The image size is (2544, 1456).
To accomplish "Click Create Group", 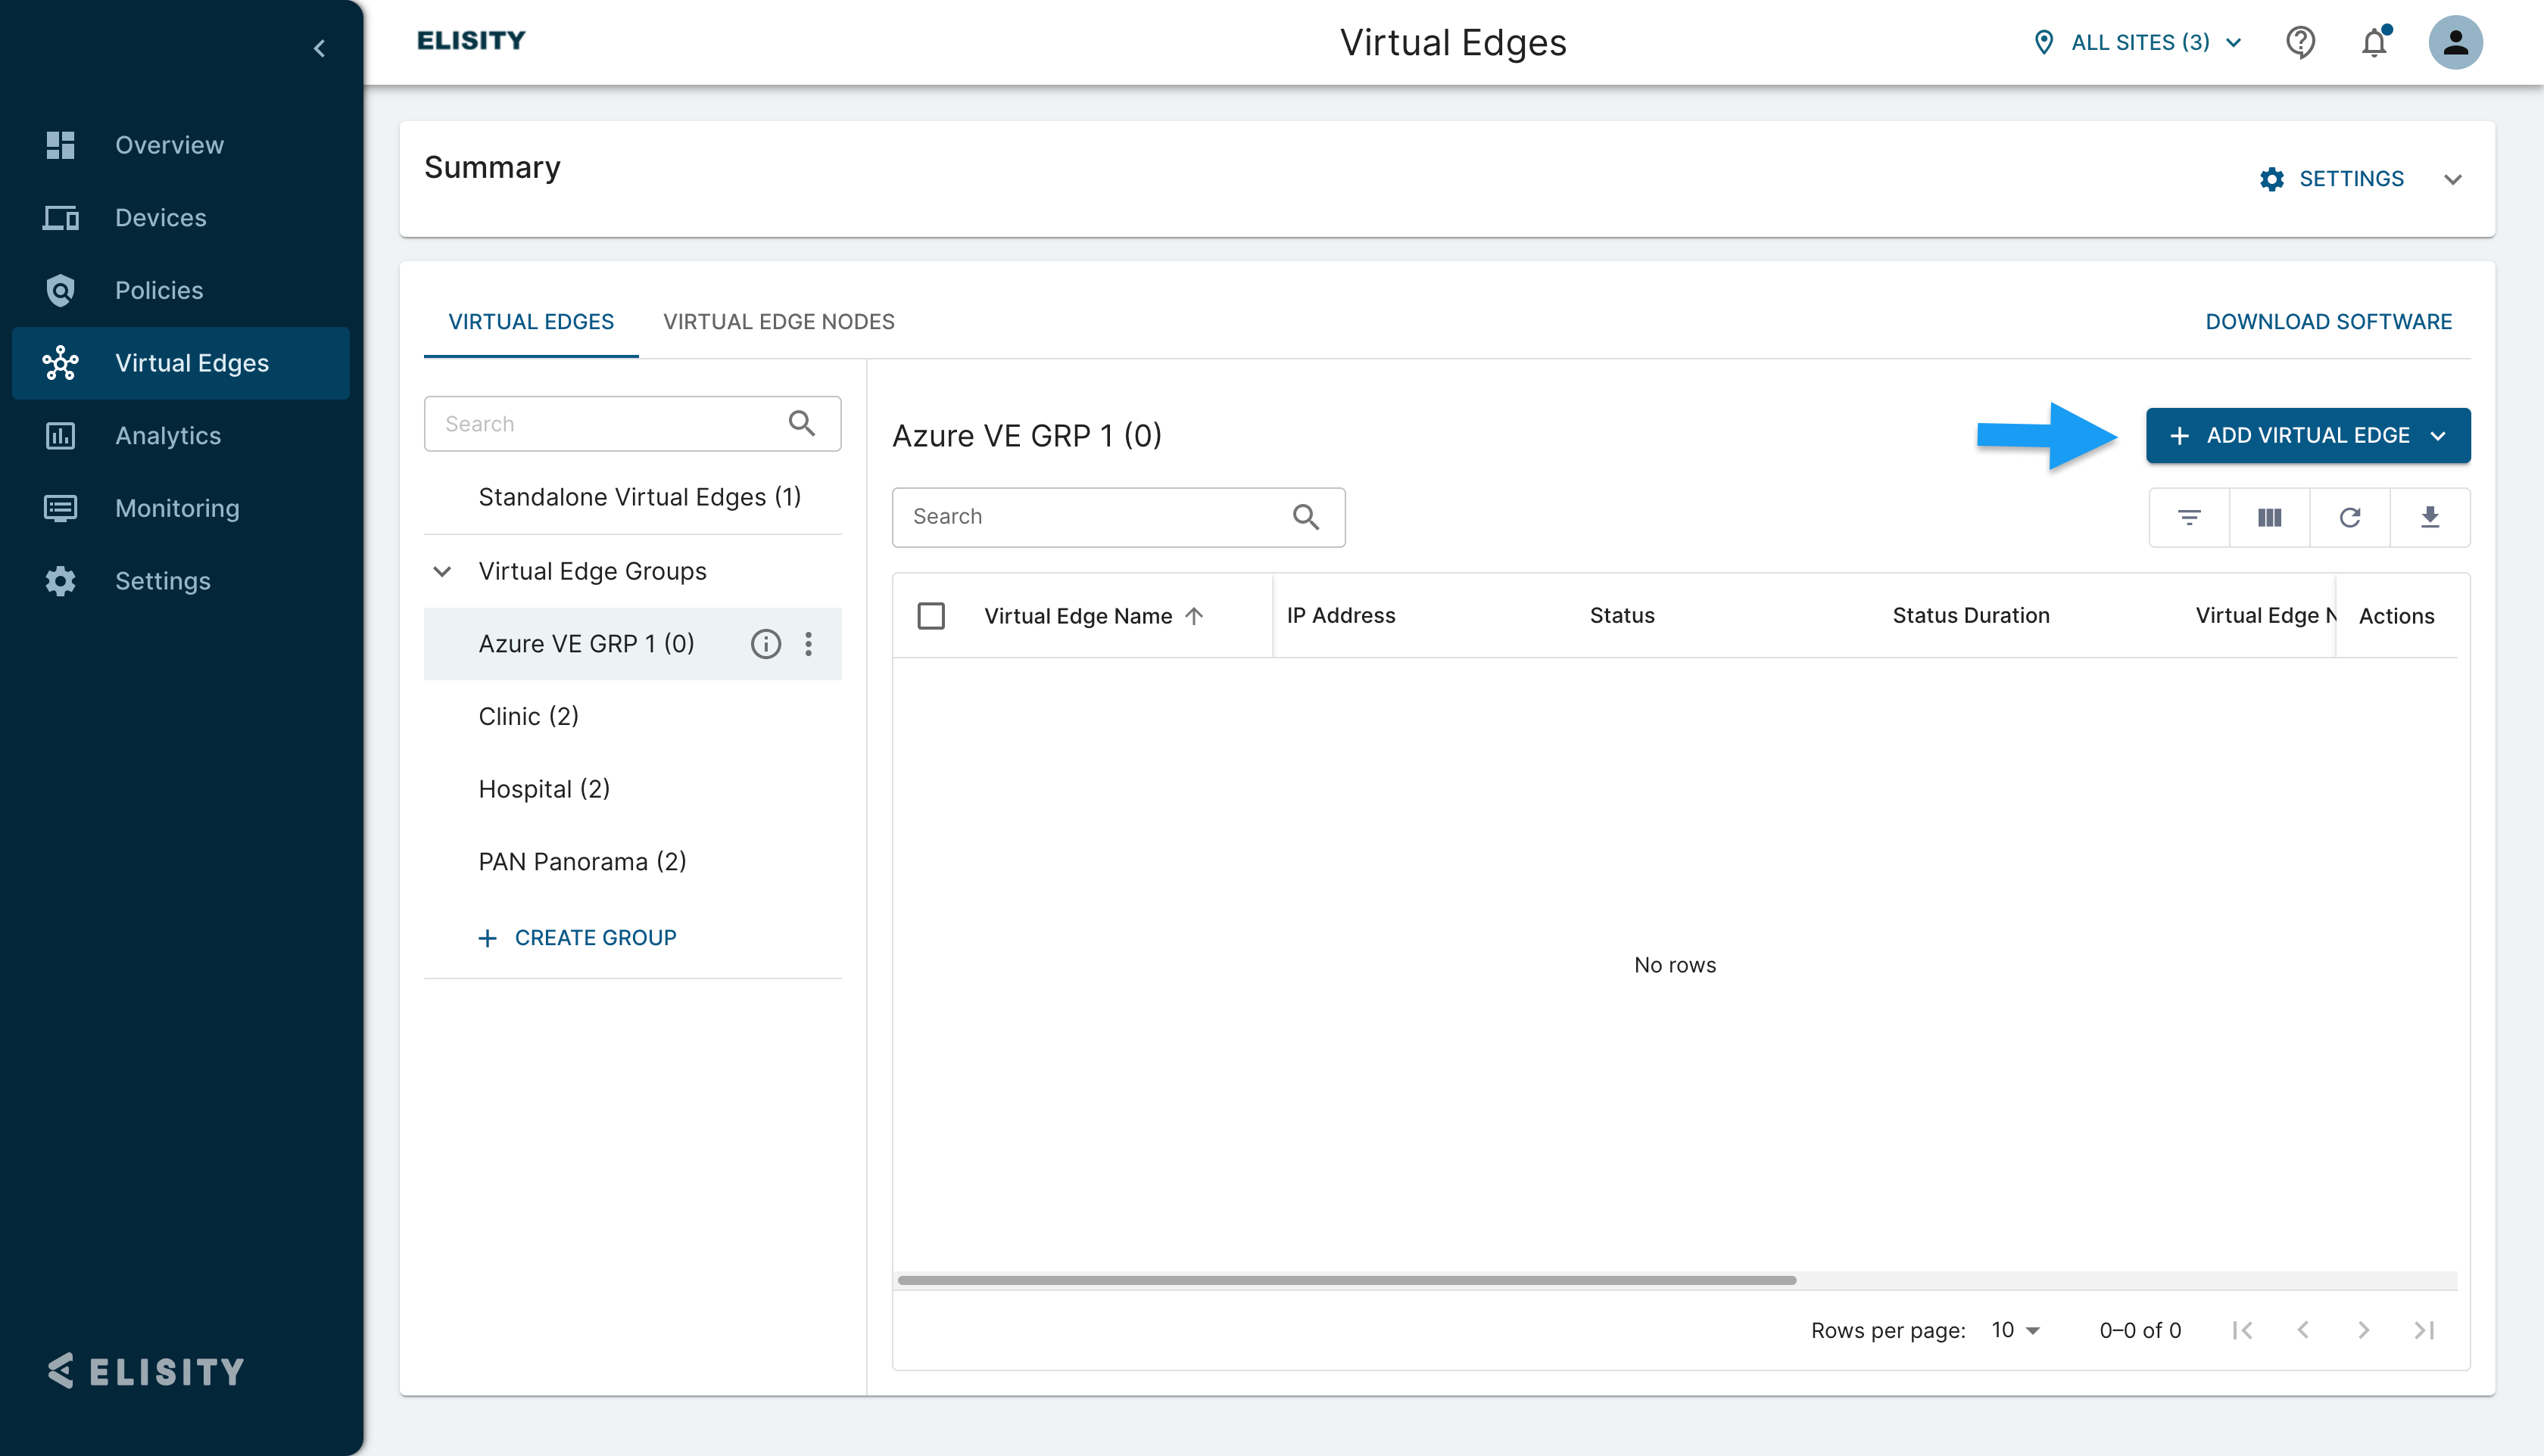I will tap(577, 938).
